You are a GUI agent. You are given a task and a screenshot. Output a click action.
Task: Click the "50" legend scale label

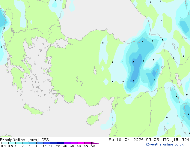click(93, 146)
